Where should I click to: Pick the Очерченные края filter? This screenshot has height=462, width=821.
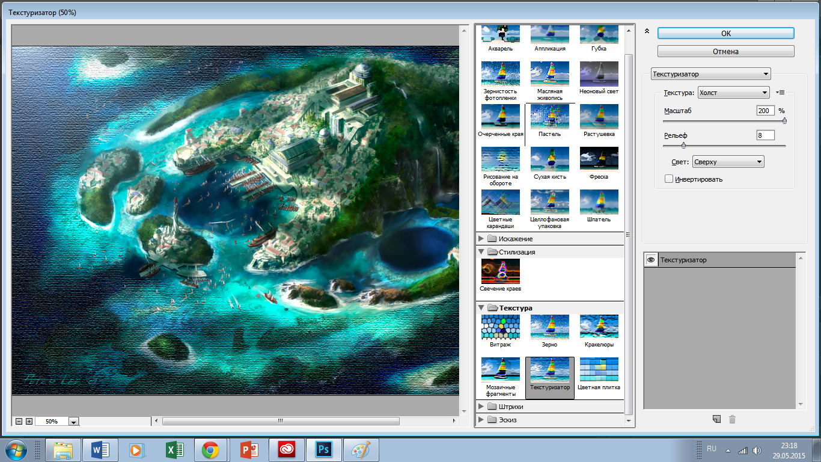(x=500, y=117)
